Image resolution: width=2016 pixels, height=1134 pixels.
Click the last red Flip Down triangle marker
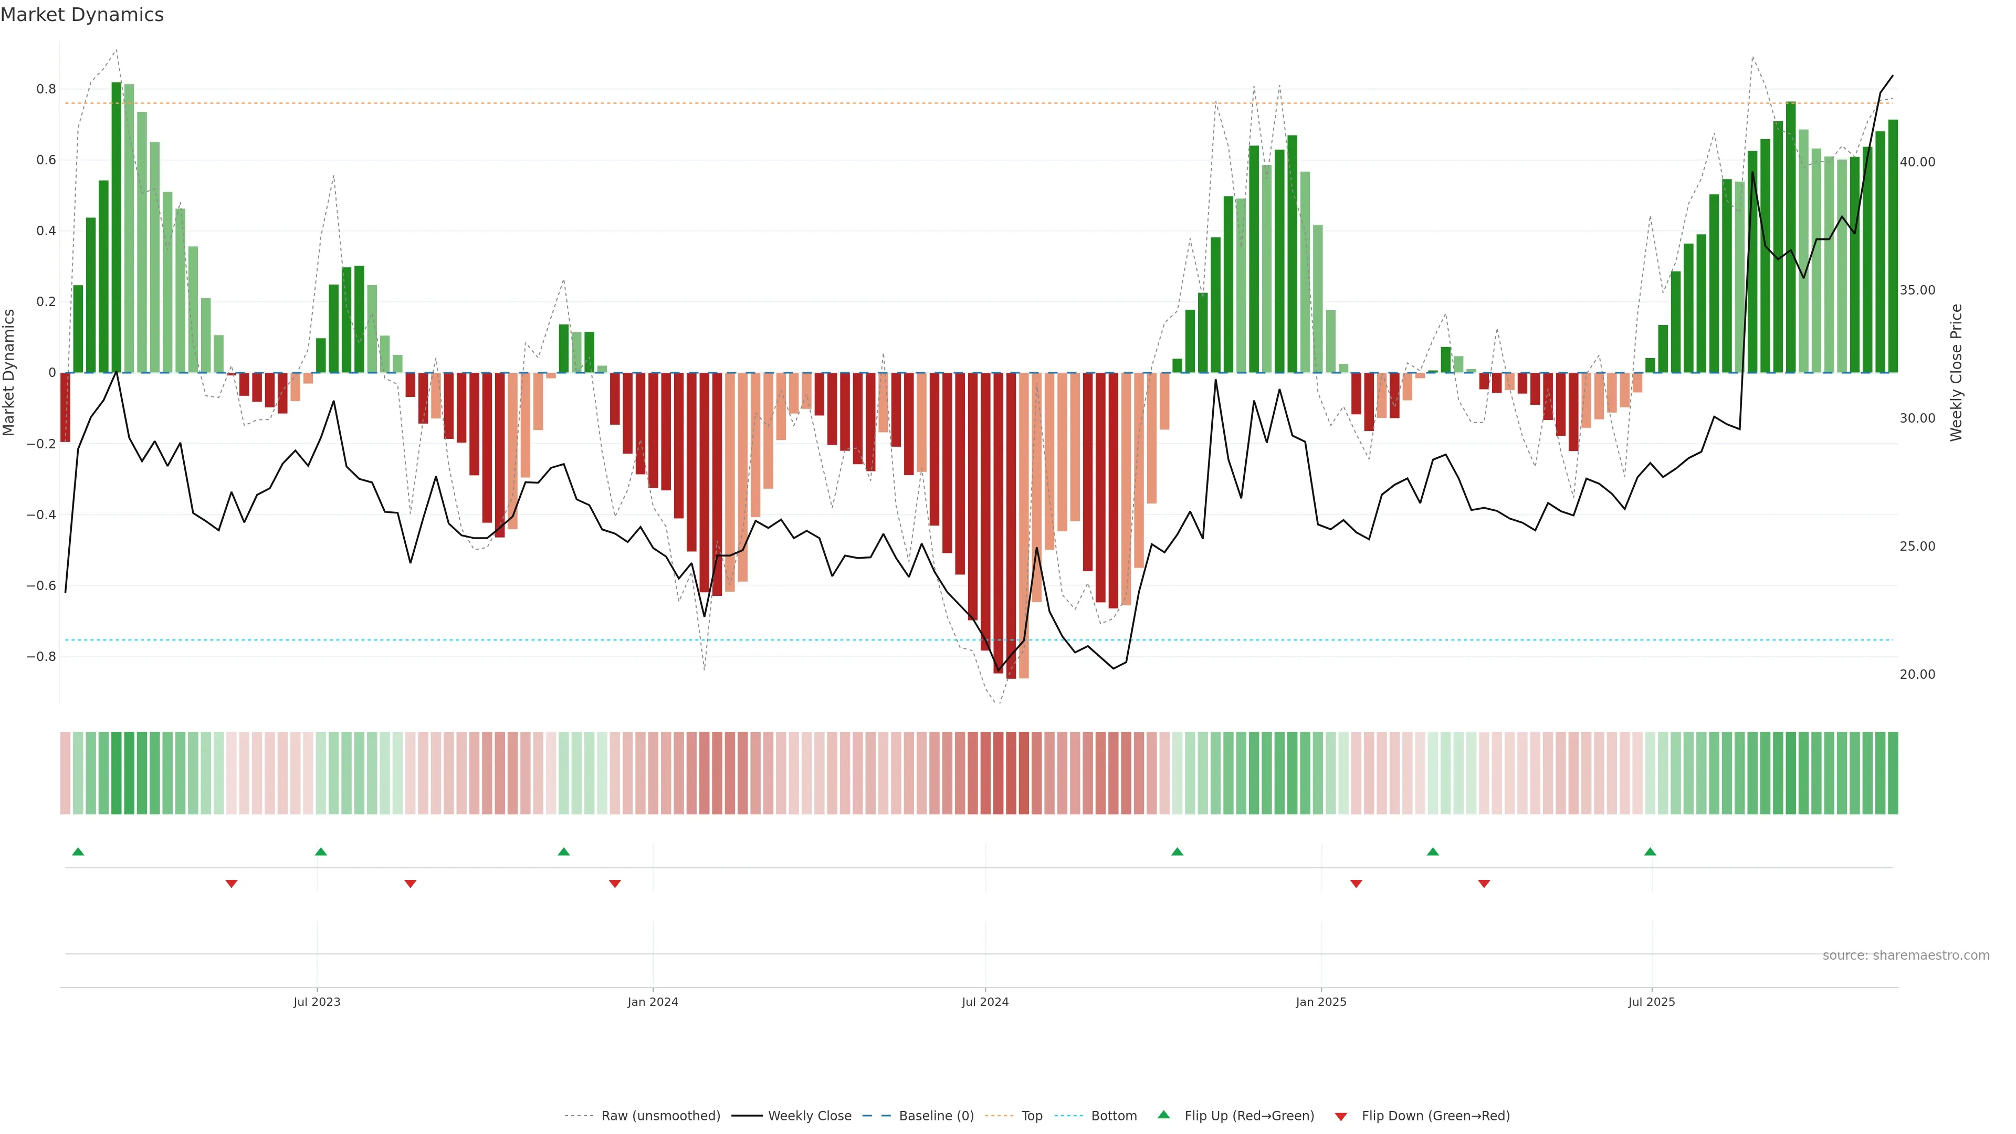tap(1484, 884)
